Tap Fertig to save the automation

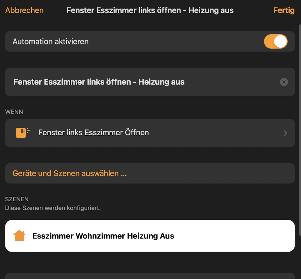(284, 10)
